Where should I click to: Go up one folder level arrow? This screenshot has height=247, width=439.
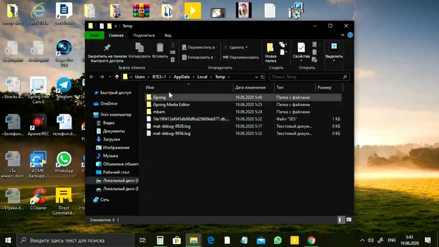tap(117, 77)
